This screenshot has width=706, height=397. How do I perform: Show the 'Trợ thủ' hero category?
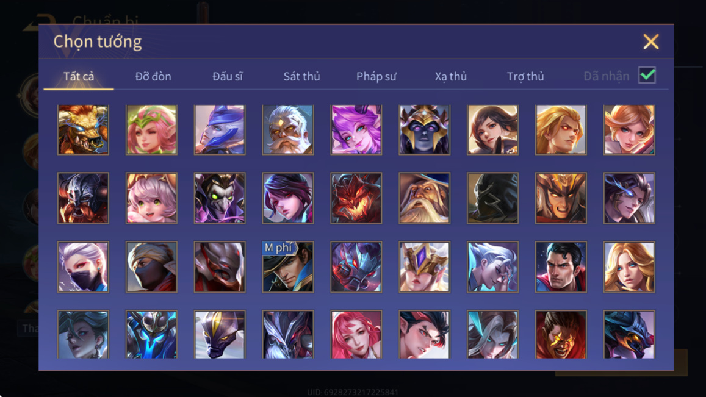click(525, 76)
